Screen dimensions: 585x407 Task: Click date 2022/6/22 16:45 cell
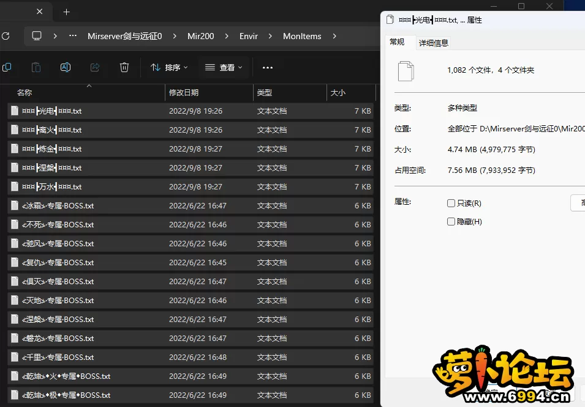[198, 263]
